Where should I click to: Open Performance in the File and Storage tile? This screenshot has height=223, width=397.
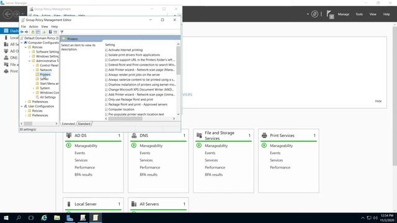coord(215,167)
